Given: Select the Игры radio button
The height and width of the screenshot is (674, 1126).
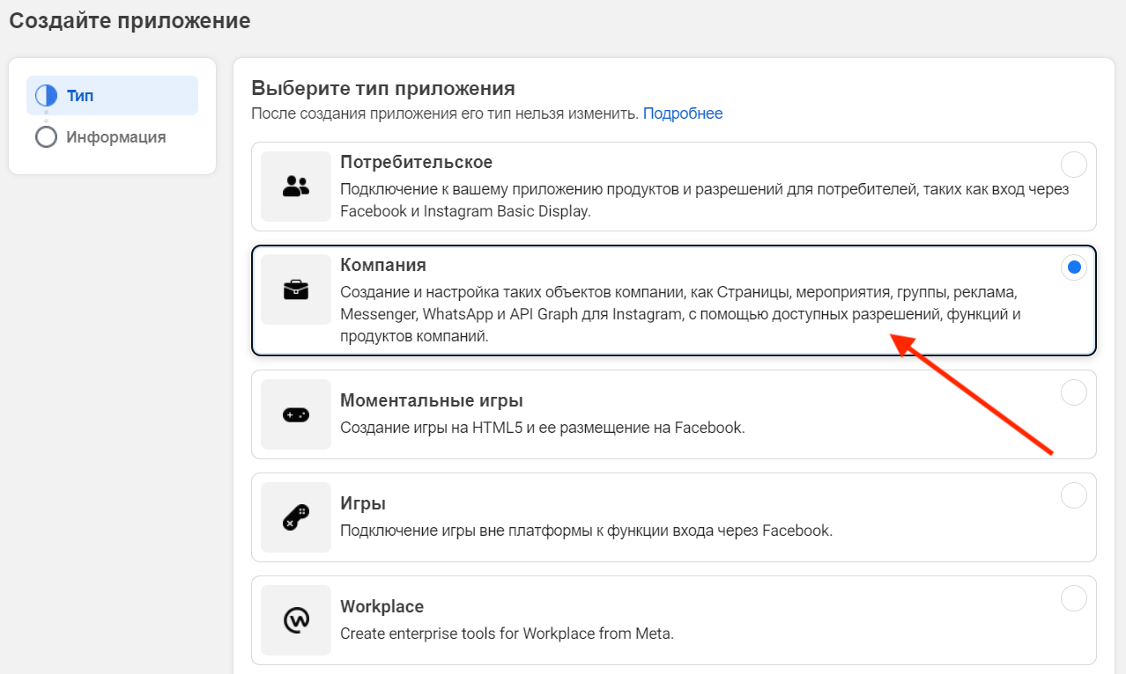Looking at the screenshot, I should (x=1073, y=495).
